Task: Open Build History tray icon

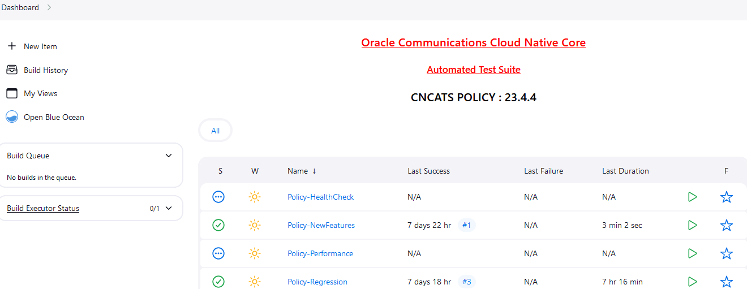Action: [12, 70]
